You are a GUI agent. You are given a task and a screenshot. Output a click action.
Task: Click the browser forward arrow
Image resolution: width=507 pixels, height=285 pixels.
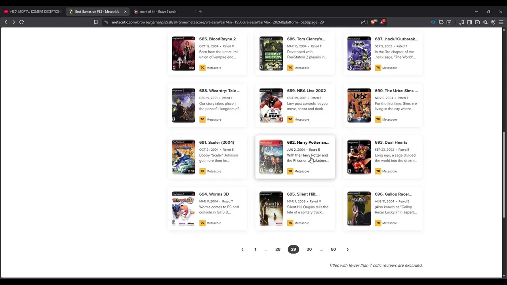[x=13, y=22]
